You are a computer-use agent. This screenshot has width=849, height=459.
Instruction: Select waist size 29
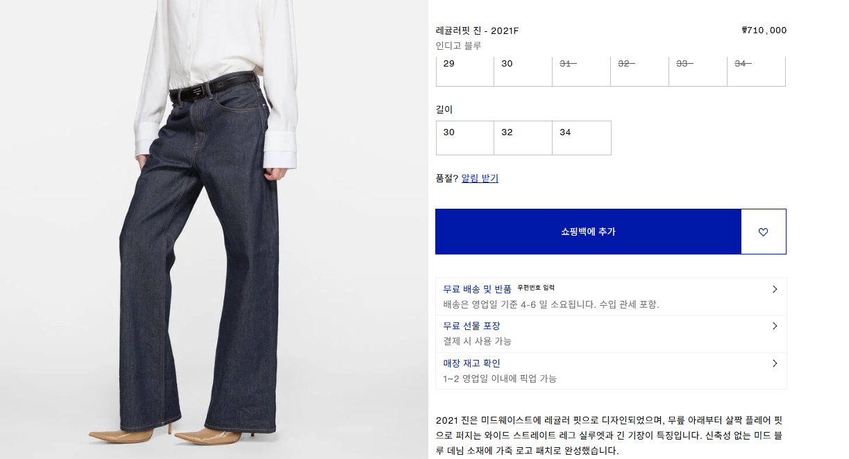pyautogui.click(x=465, y=71)
